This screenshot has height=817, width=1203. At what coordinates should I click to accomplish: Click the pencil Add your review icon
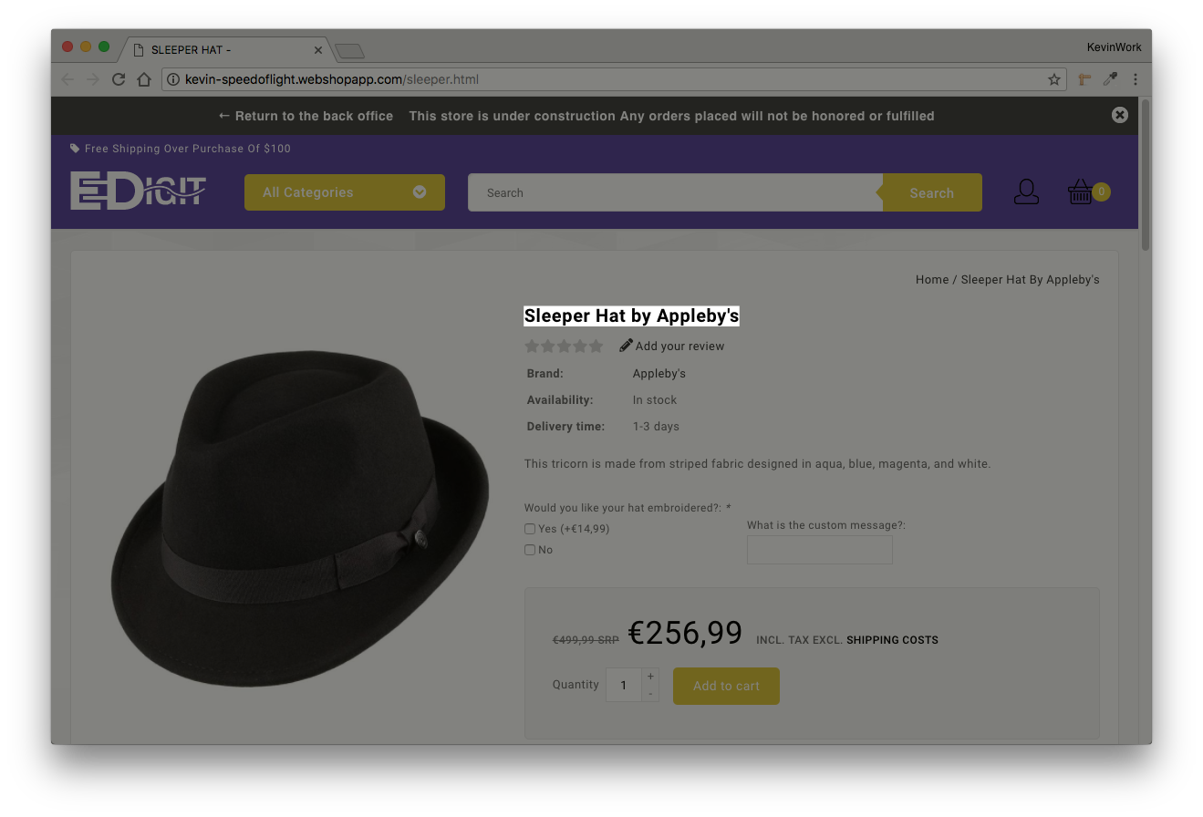coord(626,346)
